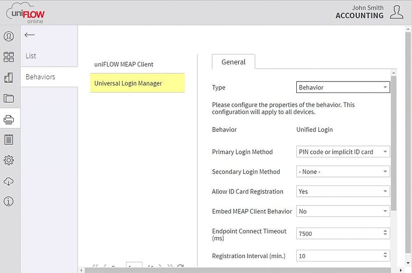Click the page scrollbar up arrow
The height and width of the screenshot is (273, 412).
click(408, 28)
